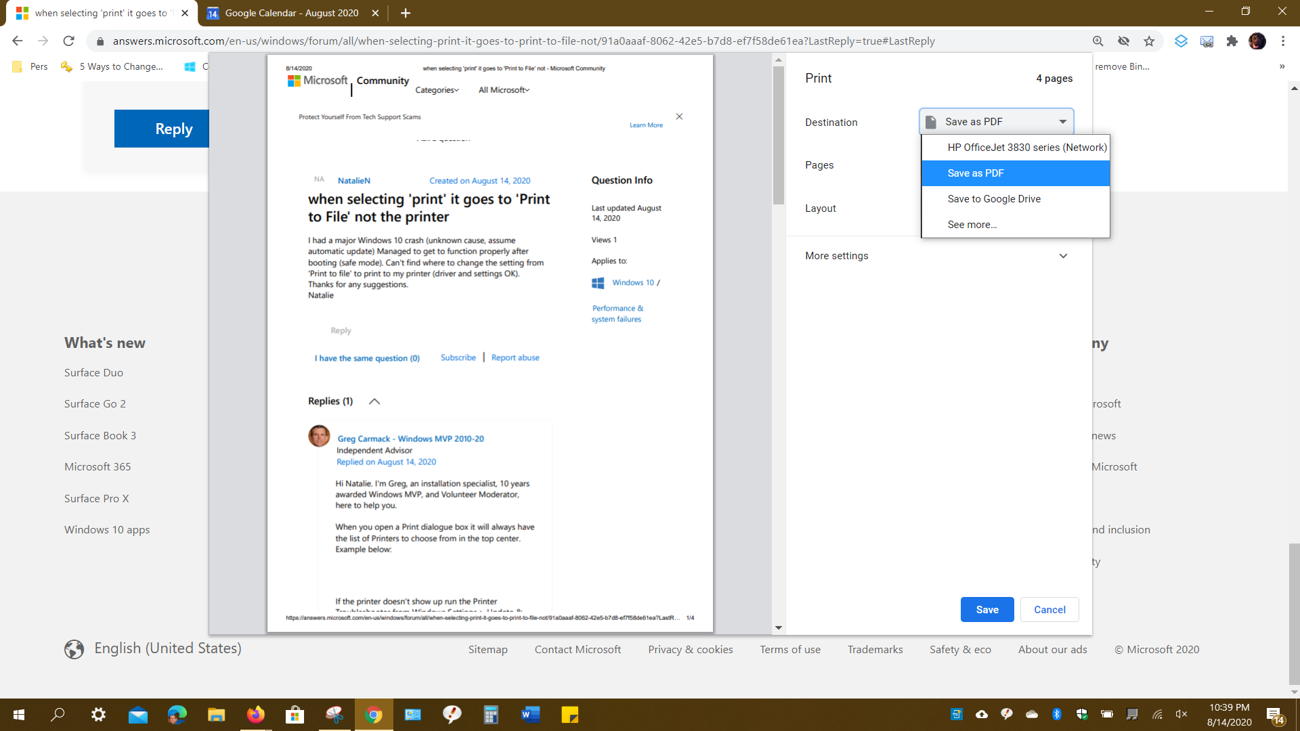
Task: Click the profile avatar icon
Action: coord(1257,41)
